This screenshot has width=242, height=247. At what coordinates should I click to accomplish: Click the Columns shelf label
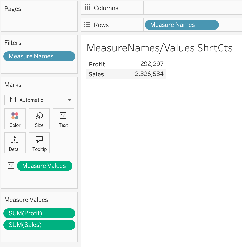[106, 8]
